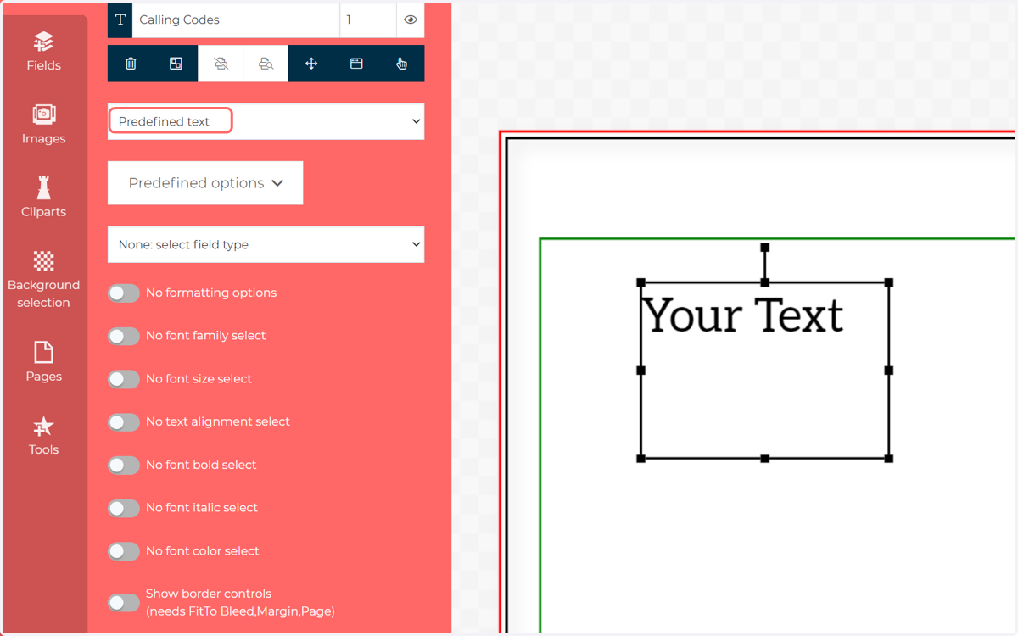The image size is (1018, 636).
Task: Click the No font size select label
Action: (x=199, y=379)
